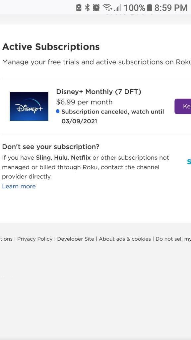Tap the cellular signal strength icon
The height and width of the screenshot is (340, 191).
[x=117, y=8]
